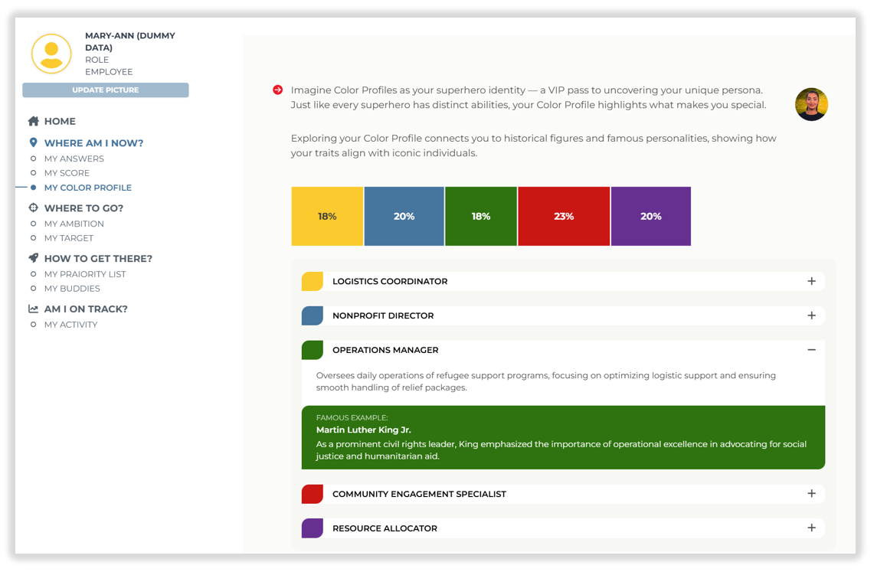The image size is (874, 572).
Task: Go to My Activity page
Action: (70, 325)
